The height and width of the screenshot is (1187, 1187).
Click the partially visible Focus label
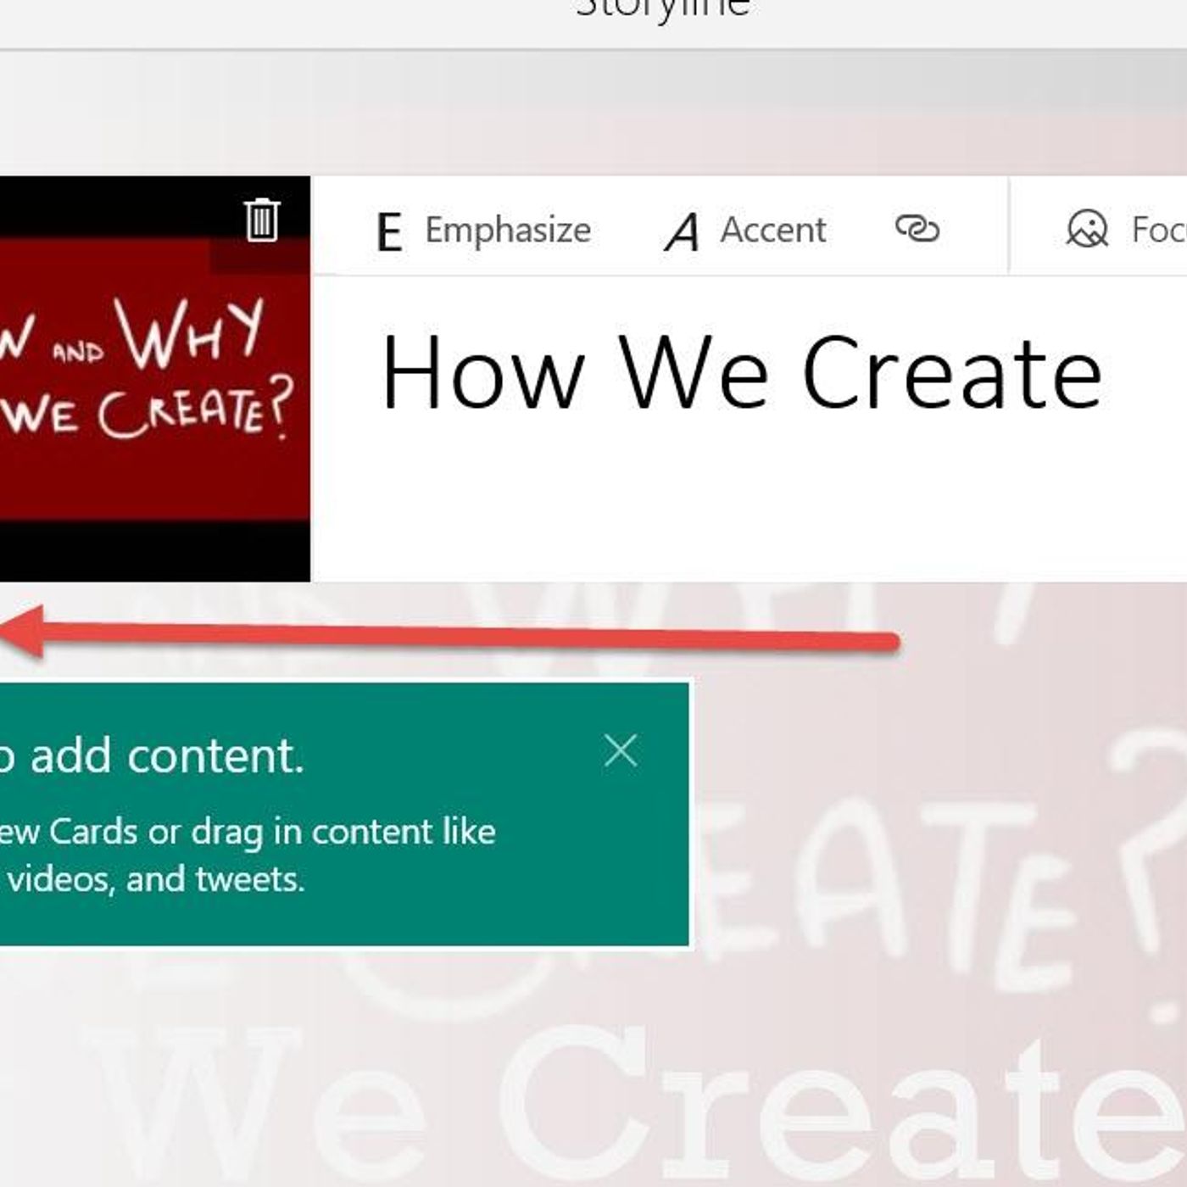pyautogui.click(x=1158, y=230)
